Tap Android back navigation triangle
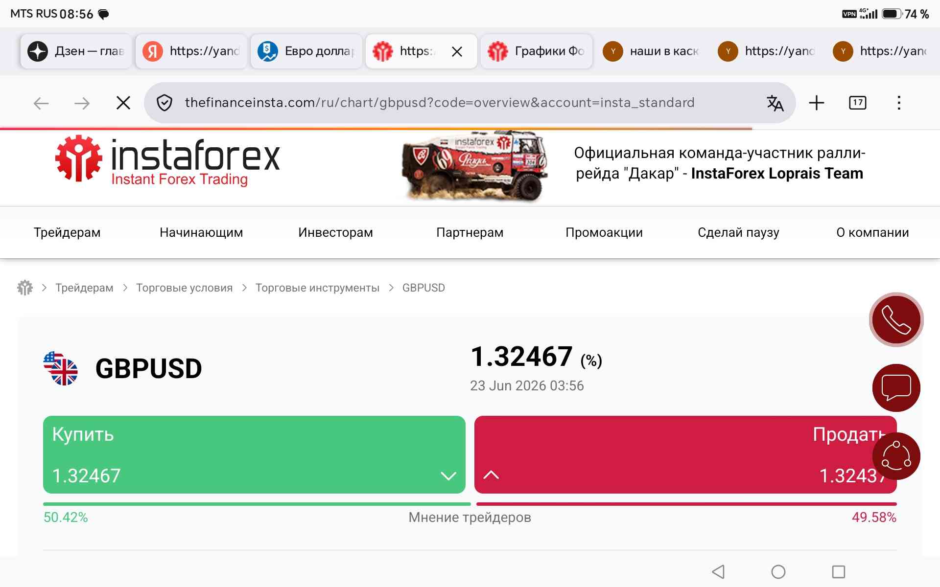Viewport: 940px width, 587px height. pos(718,571)
